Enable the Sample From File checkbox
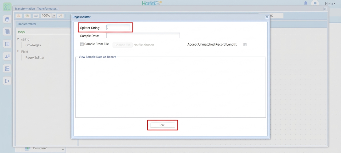 [82, 44]
